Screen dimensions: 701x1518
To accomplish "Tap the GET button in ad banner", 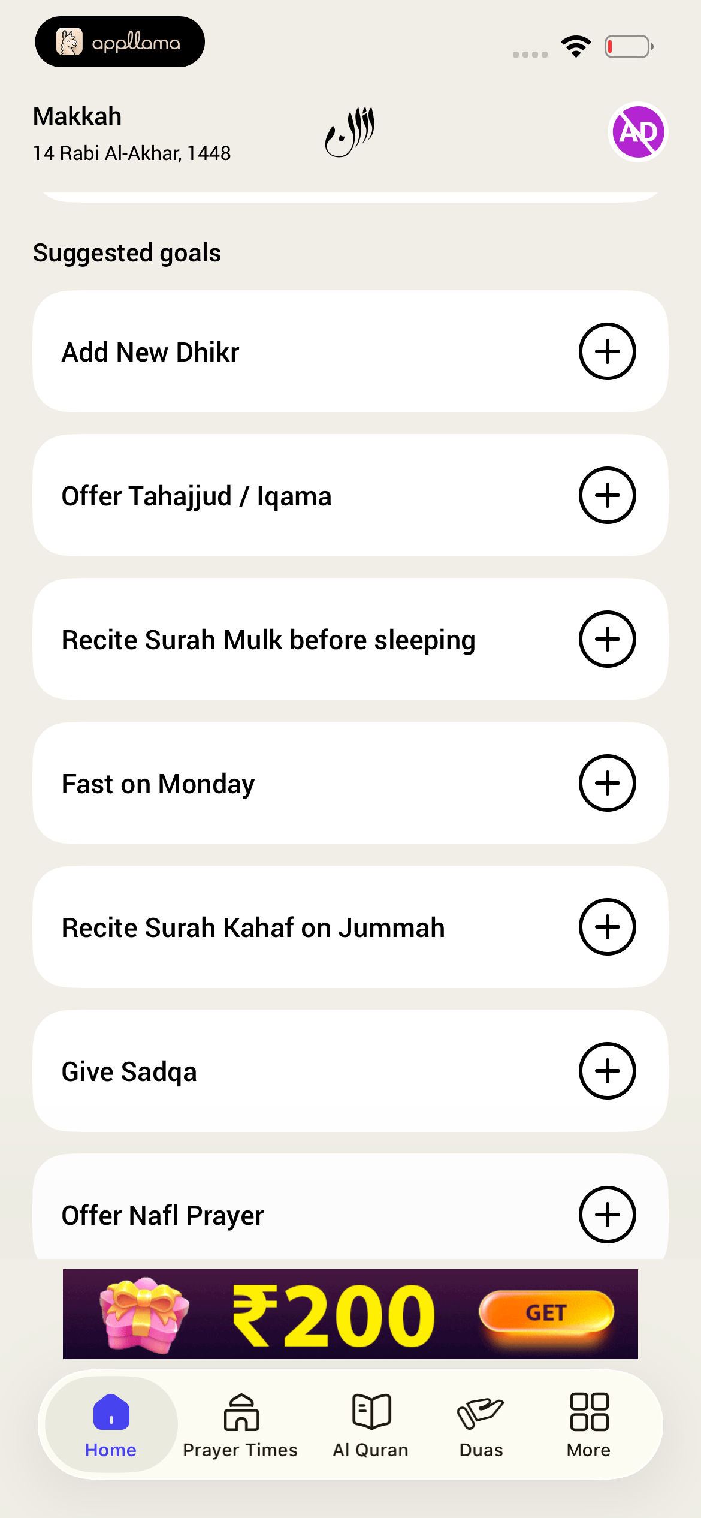I will [x=546, y=1313].
